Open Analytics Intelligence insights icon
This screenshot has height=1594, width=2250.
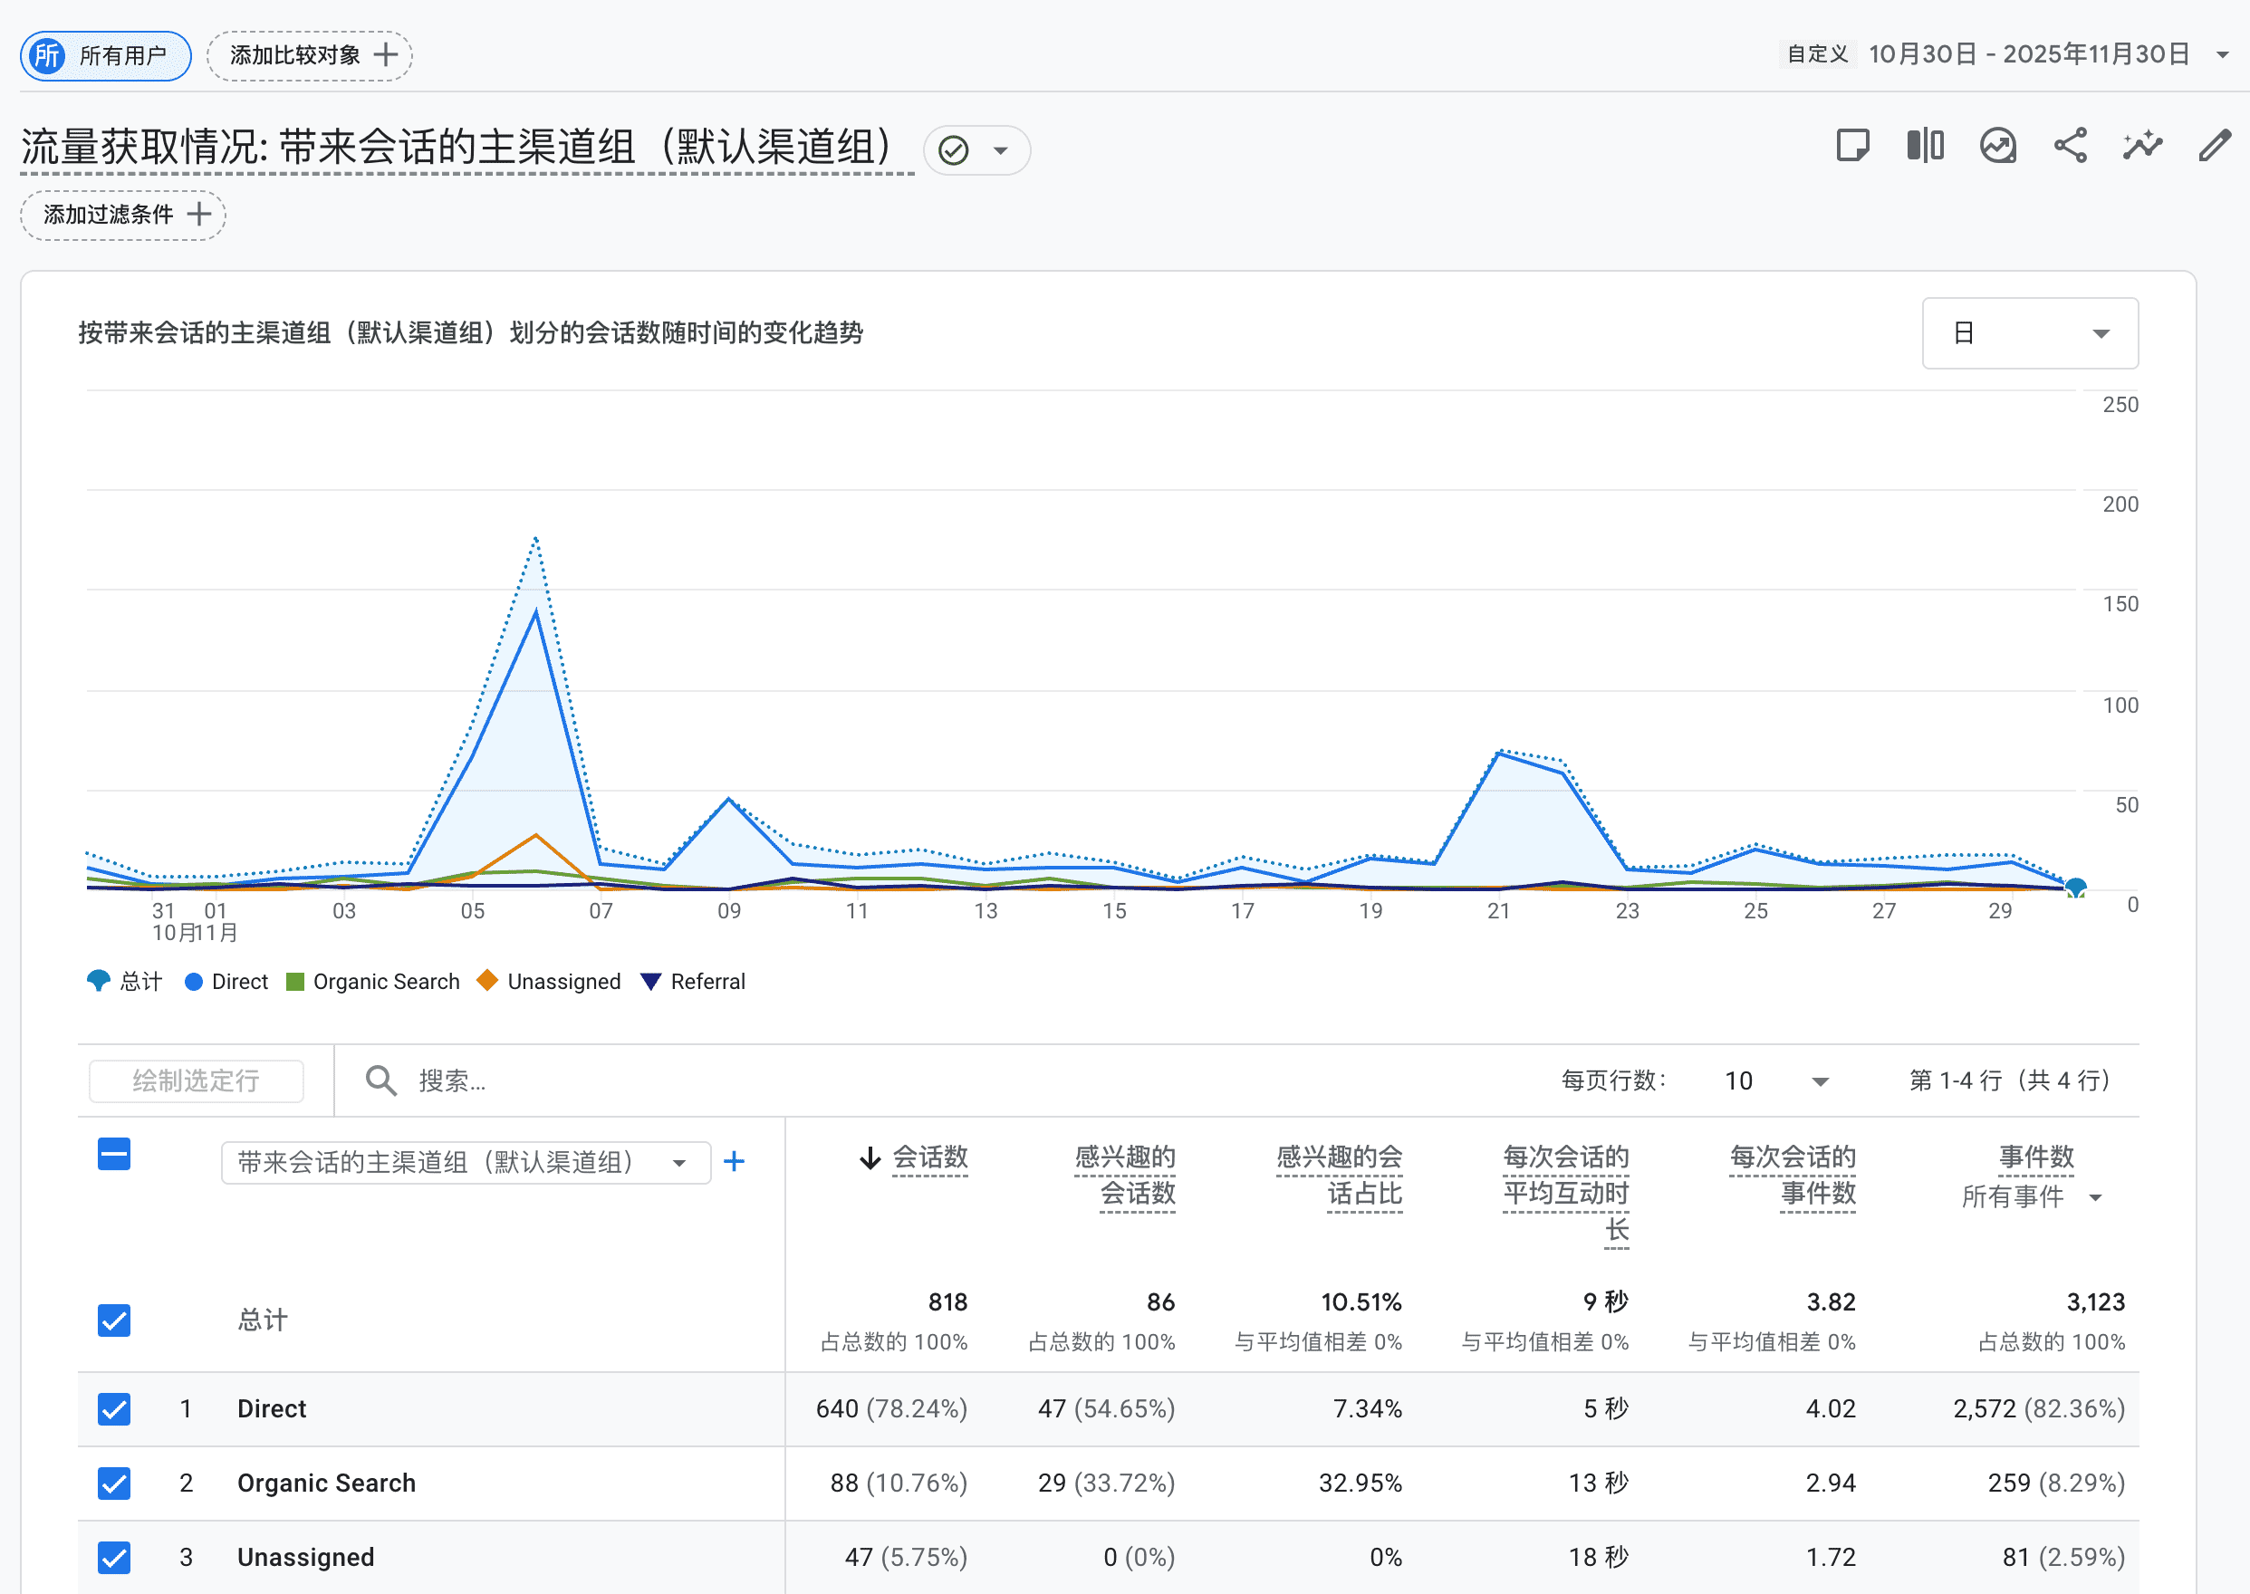2143,145
